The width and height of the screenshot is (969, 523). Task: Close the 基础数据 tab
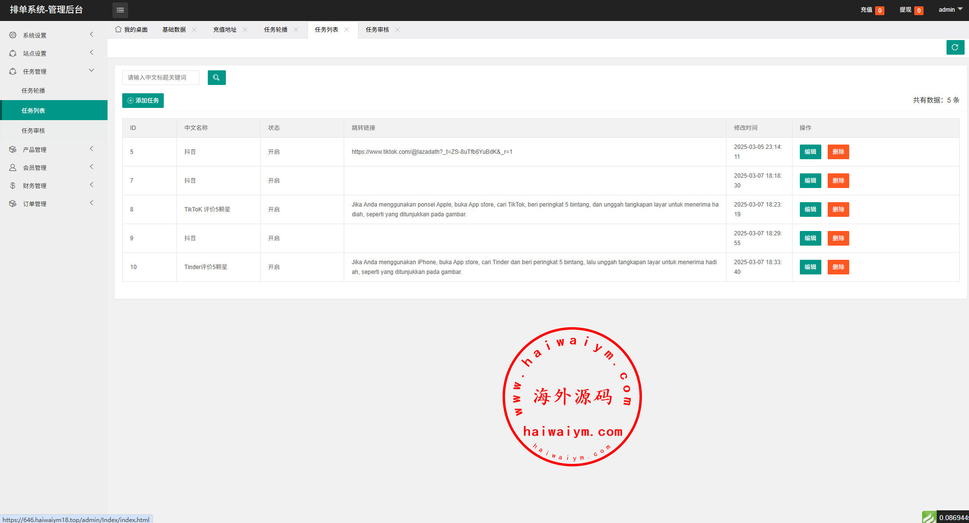[194, 30]
